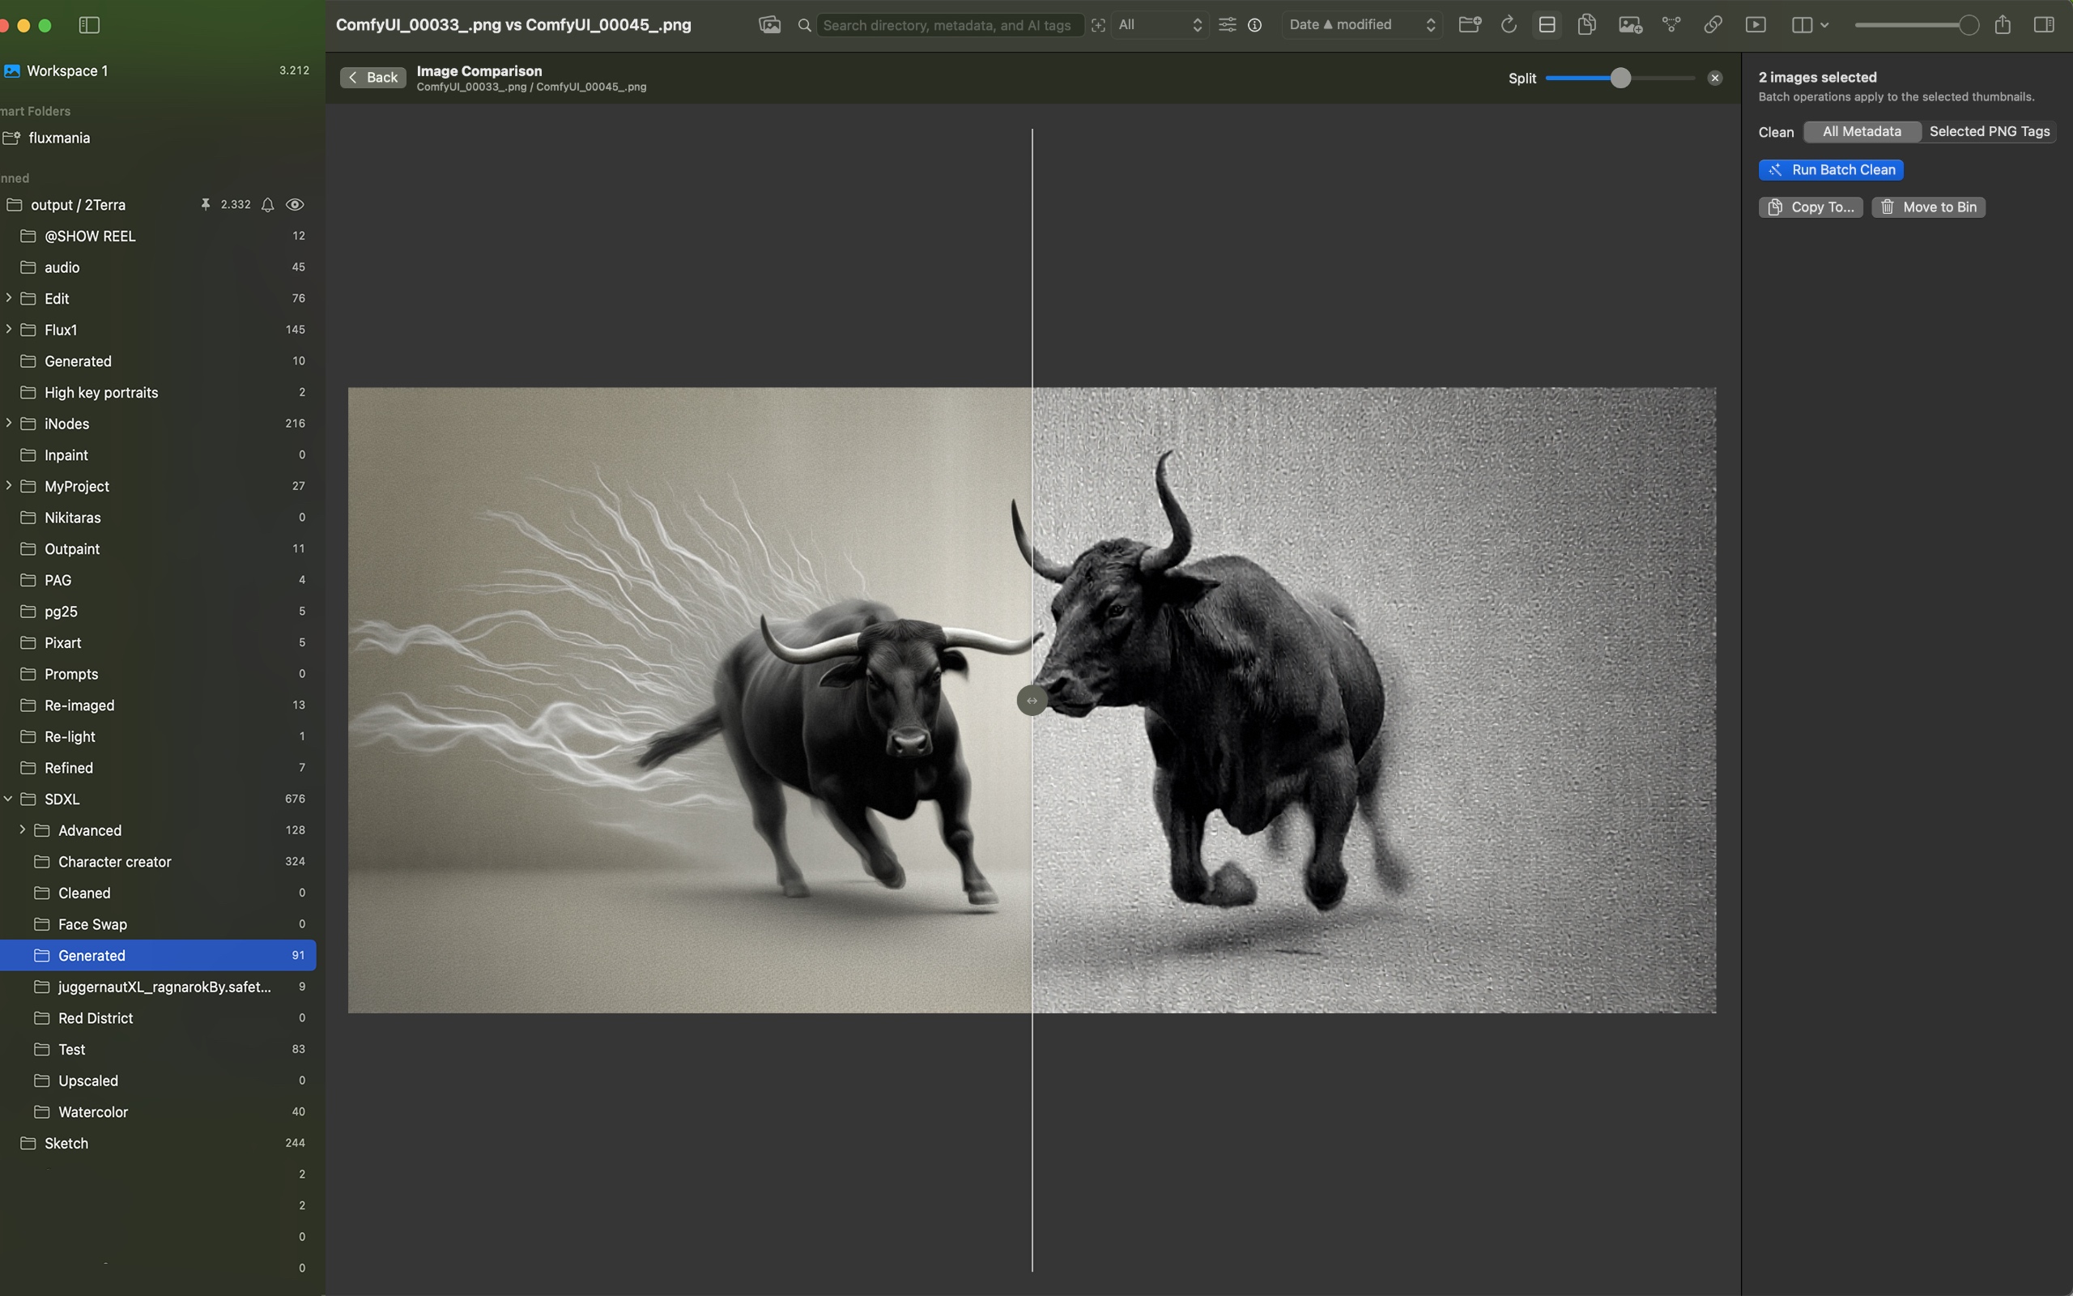
Task: Toggle eye visibility for output / 2Terra
Action: (x=295, y=205)
